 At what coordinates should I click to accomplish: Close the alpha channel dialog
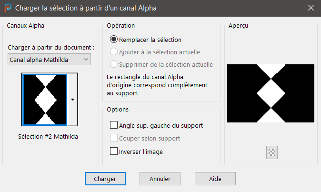pyautogui.click(x=311, y=8)
